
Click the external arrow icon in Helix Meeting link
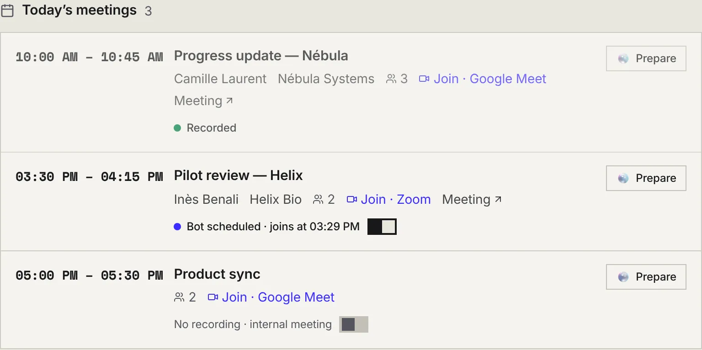click(498, 199)
